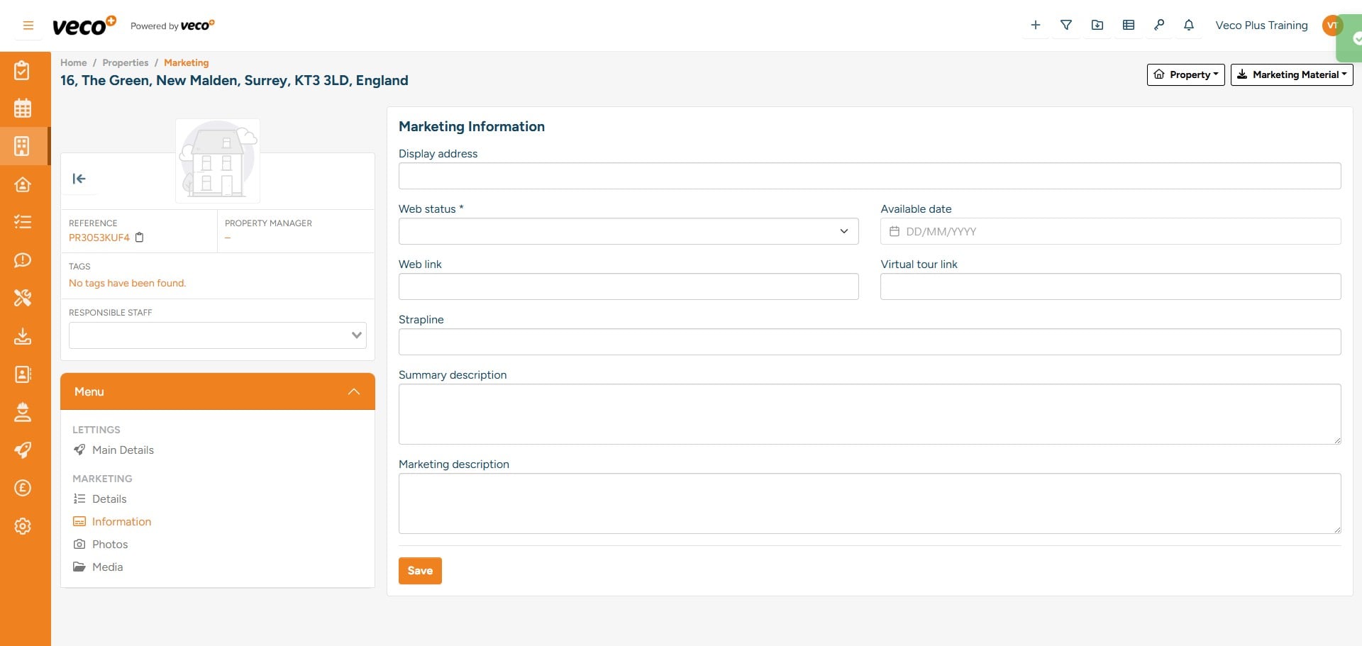Screen dimensions: 1362x646
Task: Copy the reference PR3053KUF4 clipboard icon
Action: [140, 238]
